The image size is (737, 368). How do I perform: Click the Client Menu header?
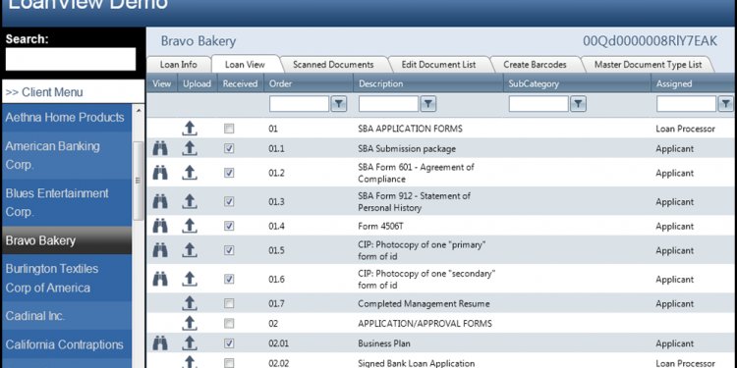(74, 91)
